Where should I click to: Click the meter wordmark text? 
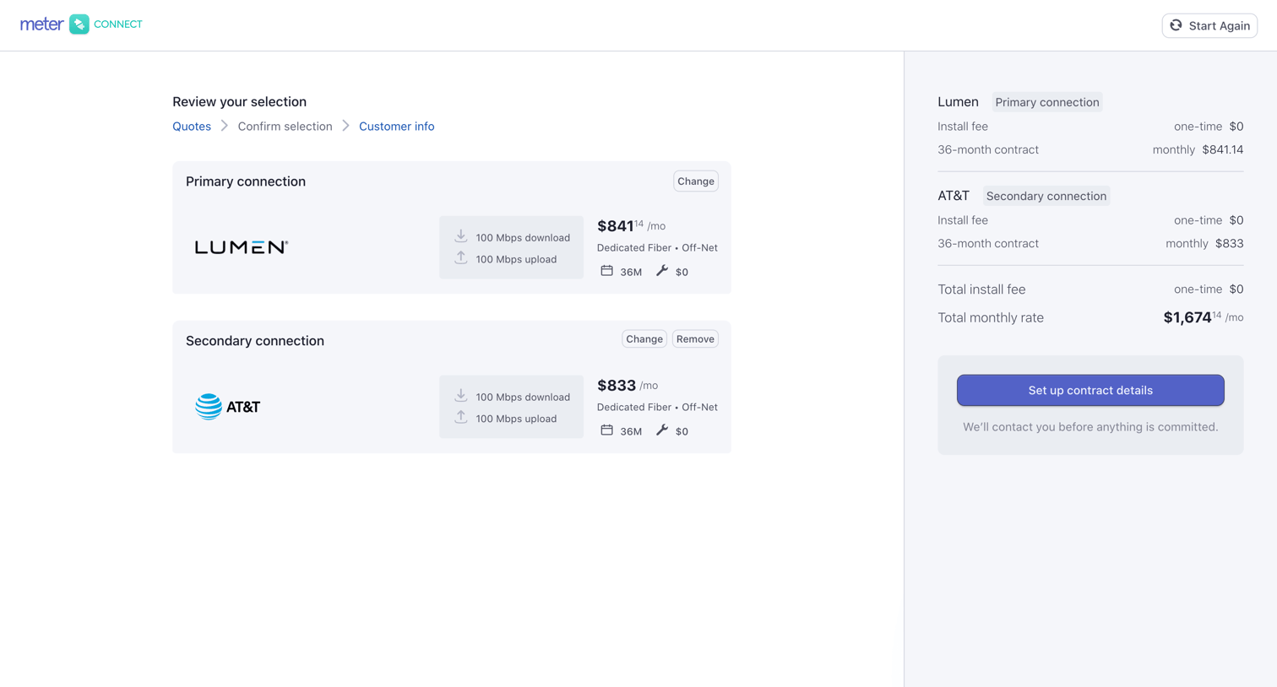click(42, 24)
